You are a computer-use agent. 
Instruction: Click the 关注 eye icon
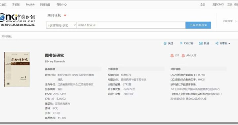pos(165,43)
